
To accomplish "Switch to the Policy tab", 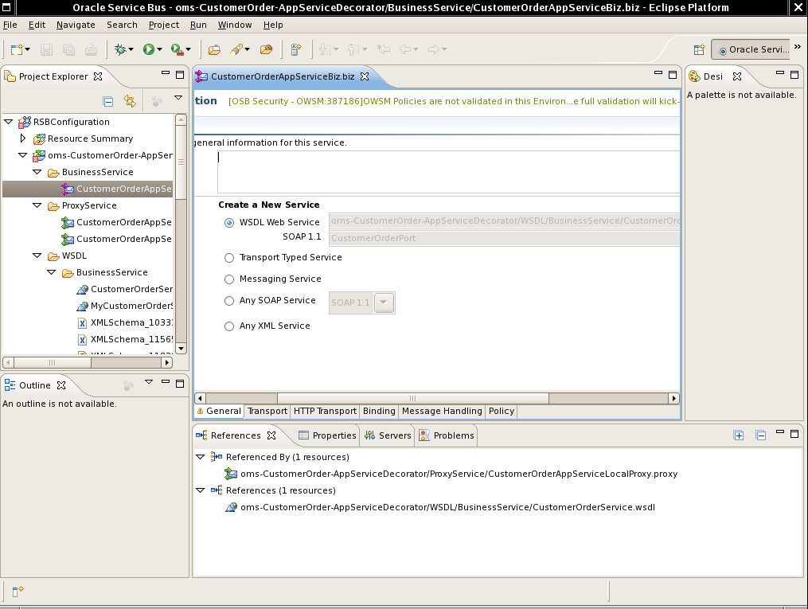I will coord(502,411).
